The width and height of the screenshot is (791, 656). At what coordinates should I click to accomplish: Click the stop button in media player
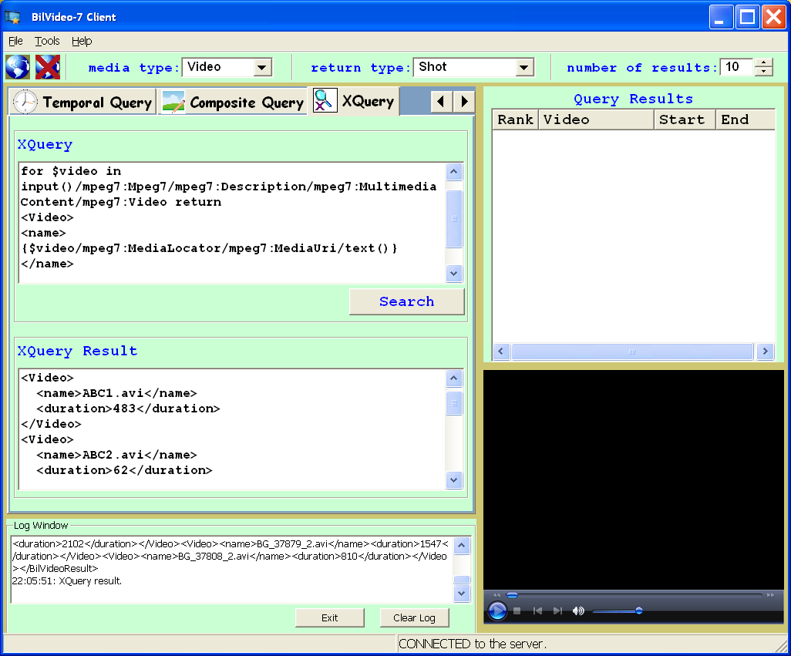click(517, 611)
